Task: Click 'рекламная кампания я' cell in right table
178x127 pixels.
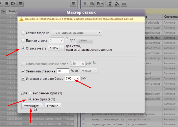Action: 109,114
